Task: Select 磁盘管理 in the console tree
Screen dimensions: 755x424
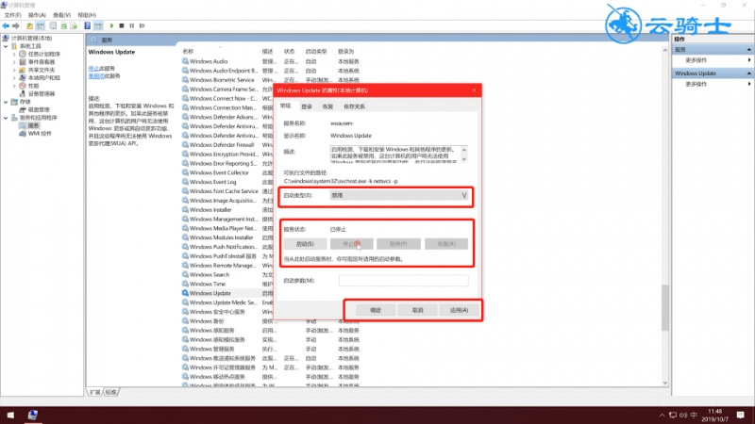Action: (x=39, y=109)
